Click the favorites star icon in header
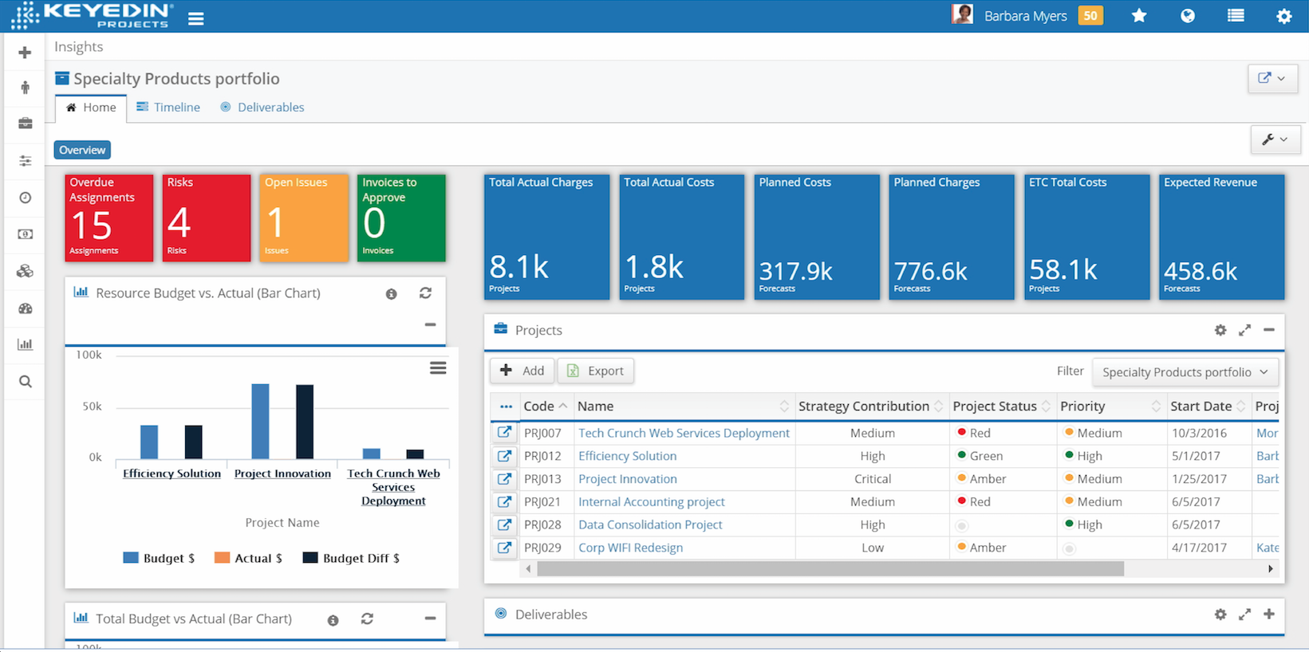The height and width of the screenshot is (652, 1309). click(x=1139, y=16)
